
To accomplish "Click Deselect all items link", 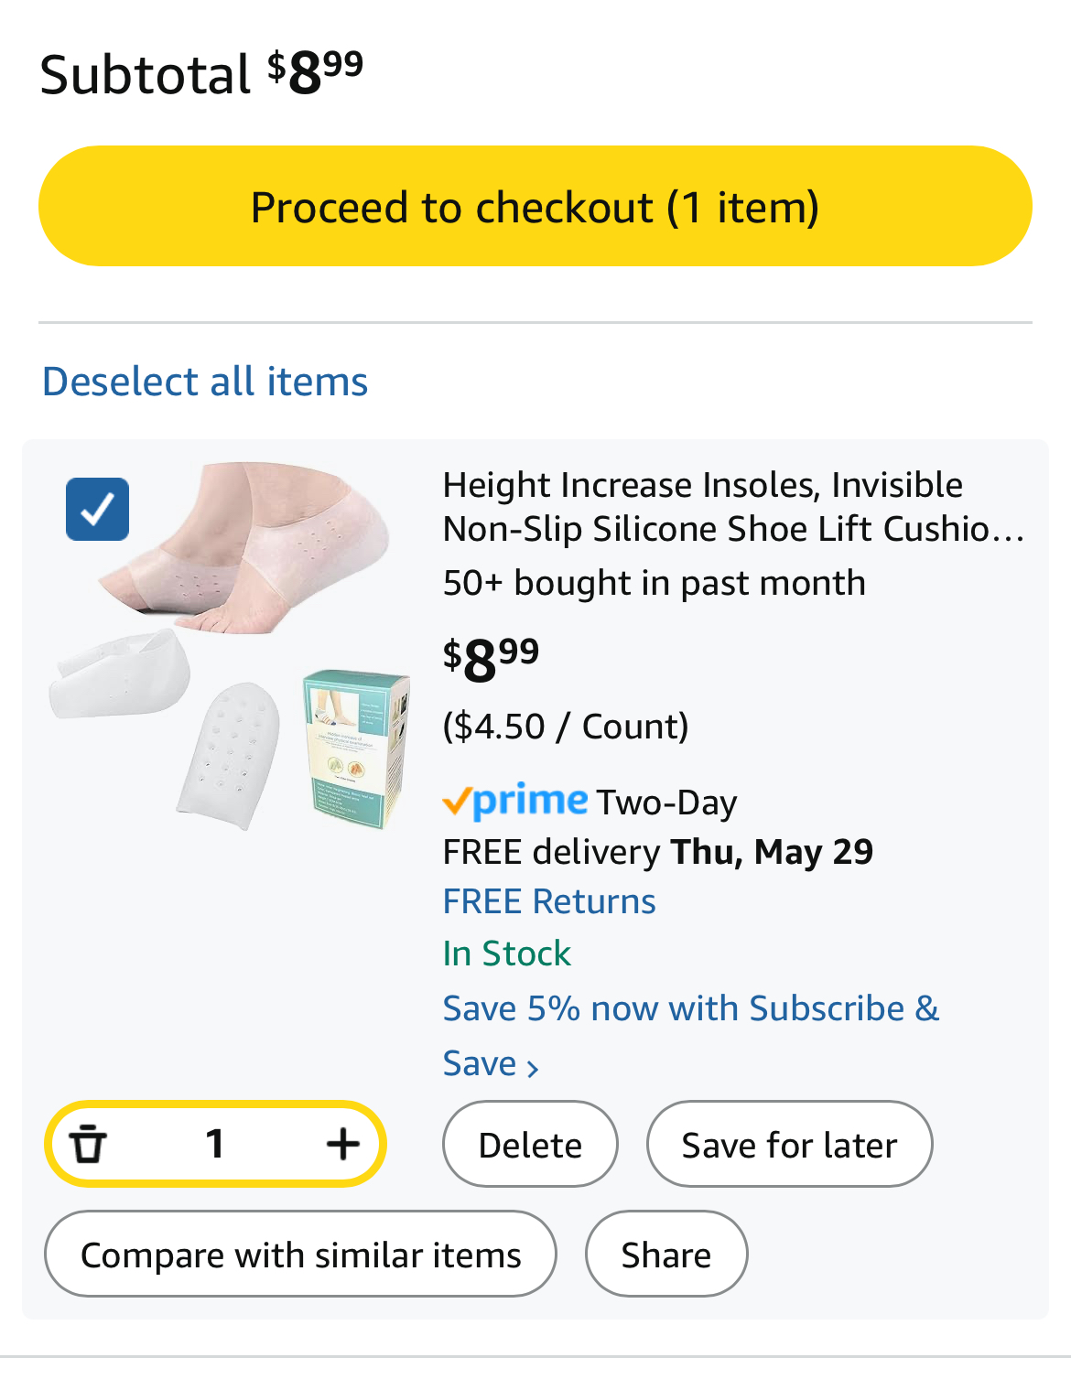I will 205,382.
